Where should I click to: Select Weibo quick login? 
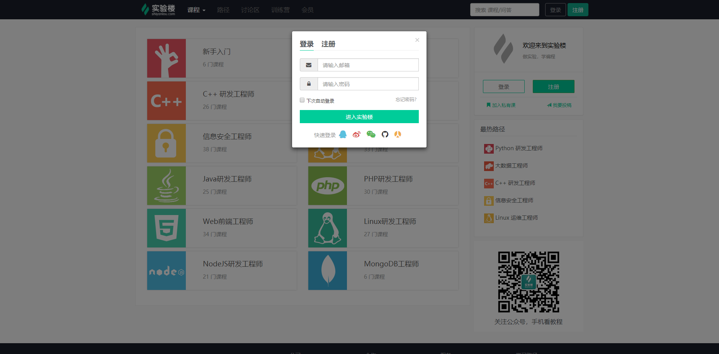pyautogui.click(x=357, y=134)
